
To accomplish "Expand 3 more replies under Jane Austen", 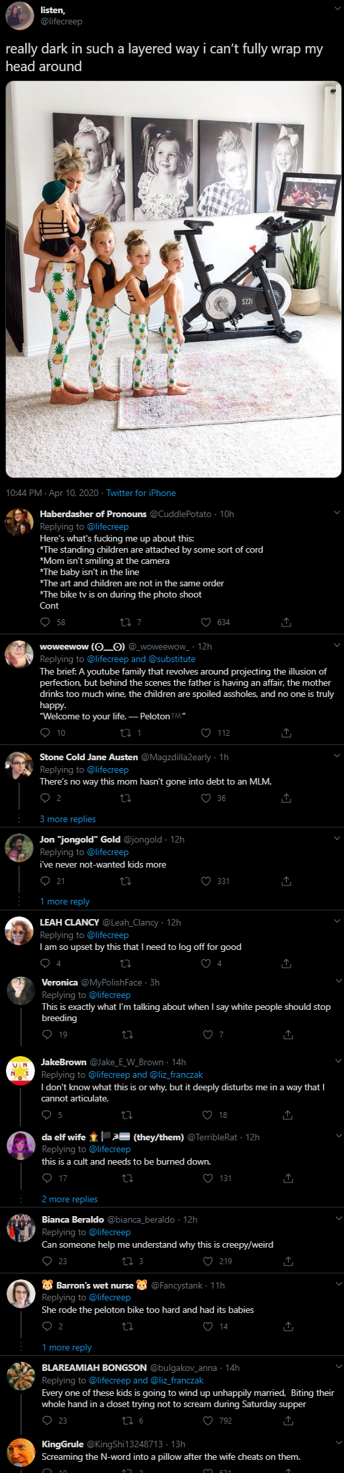I will (x=68, y=819).
